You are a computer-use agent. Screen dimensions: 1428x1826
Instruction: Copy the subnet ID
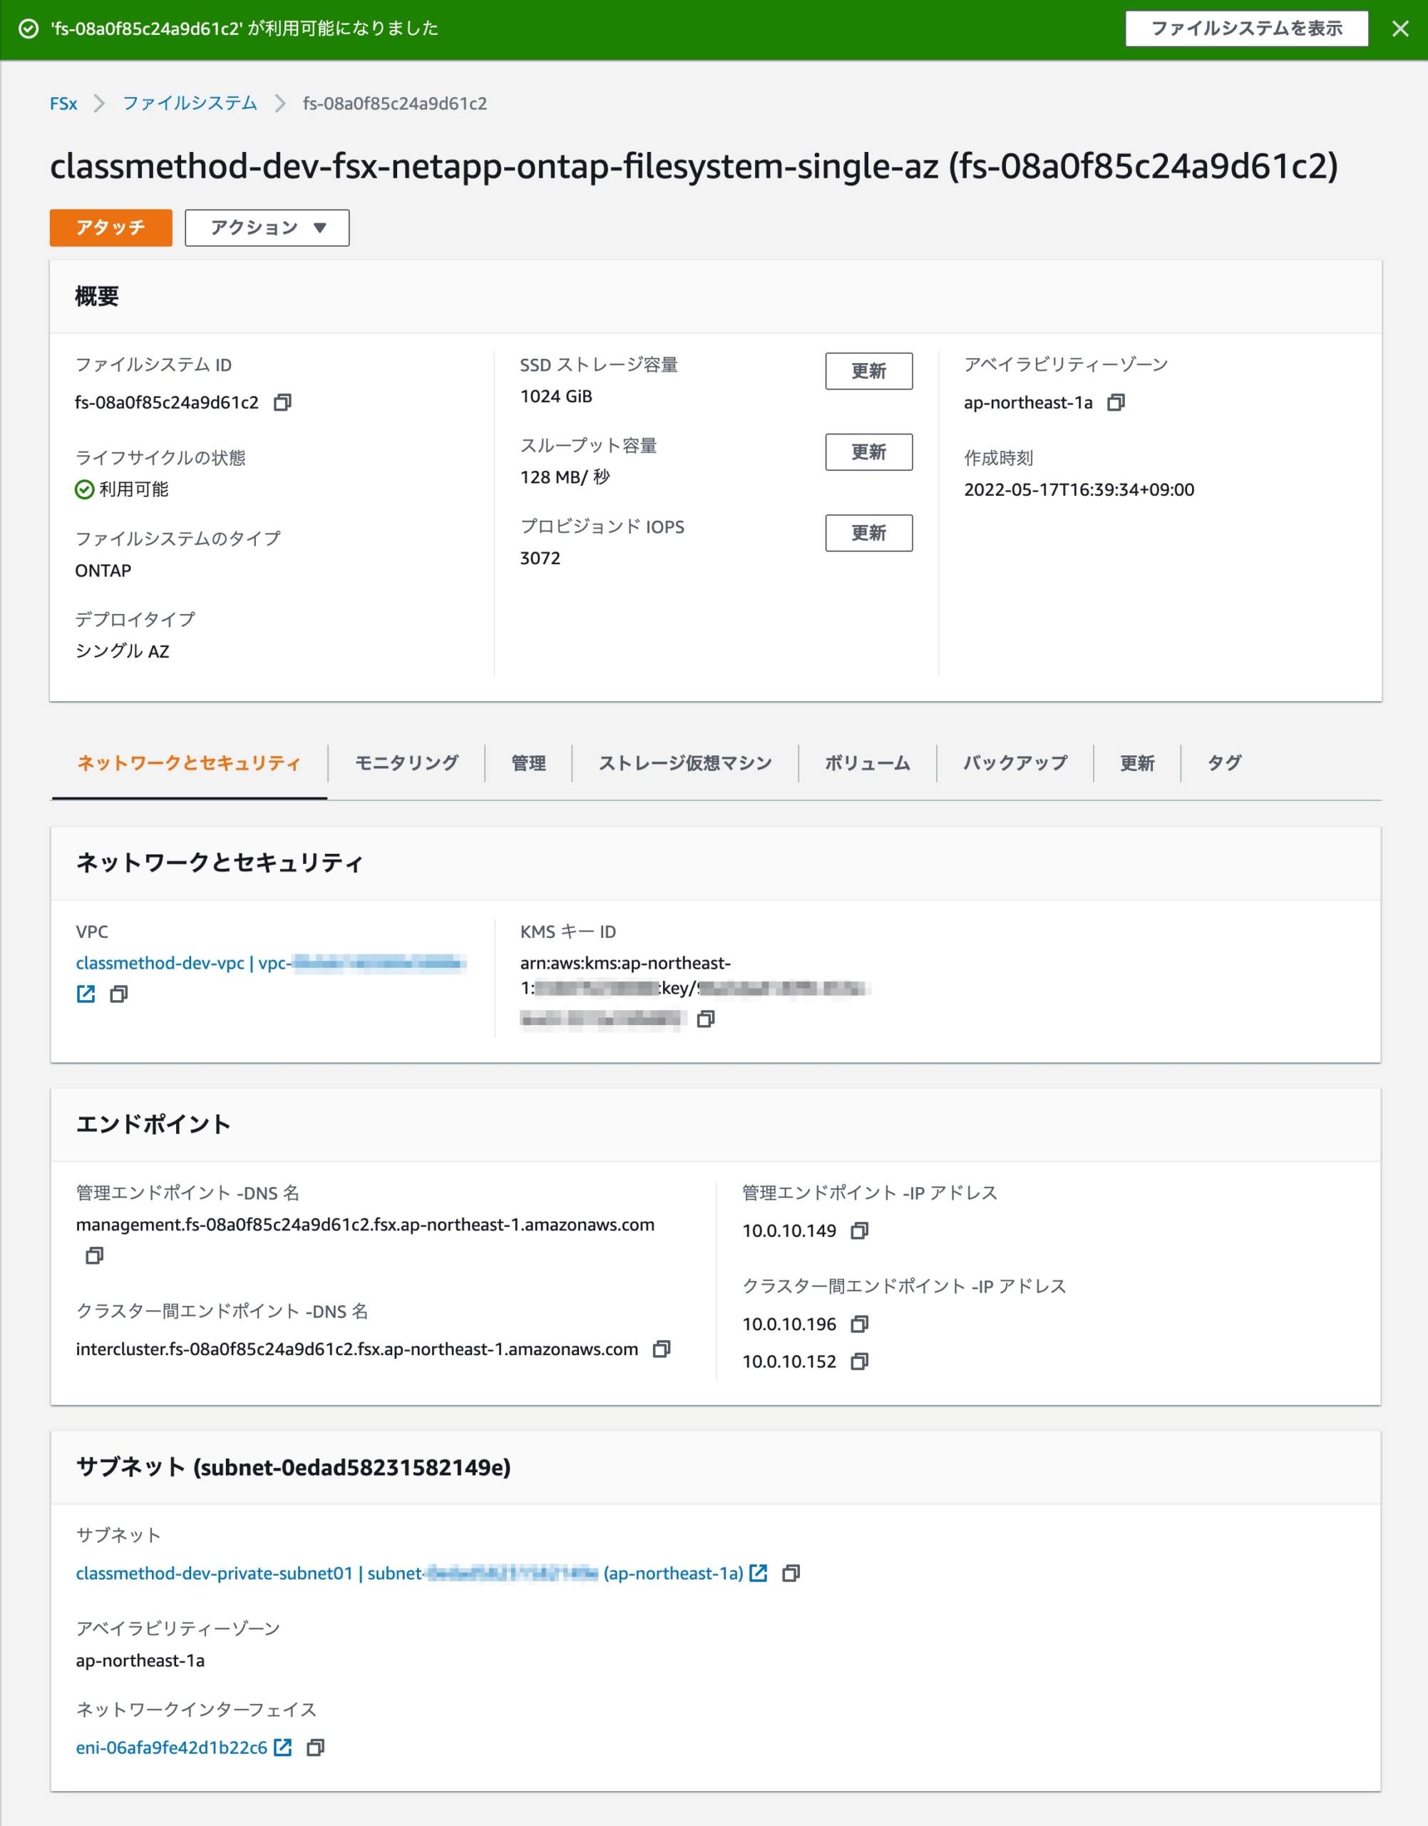click(x=791, y=1573)
